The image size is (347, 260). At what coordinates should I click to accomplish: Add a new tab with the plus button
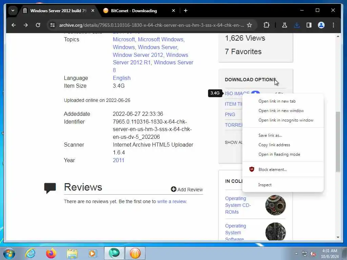coord(186,10)
